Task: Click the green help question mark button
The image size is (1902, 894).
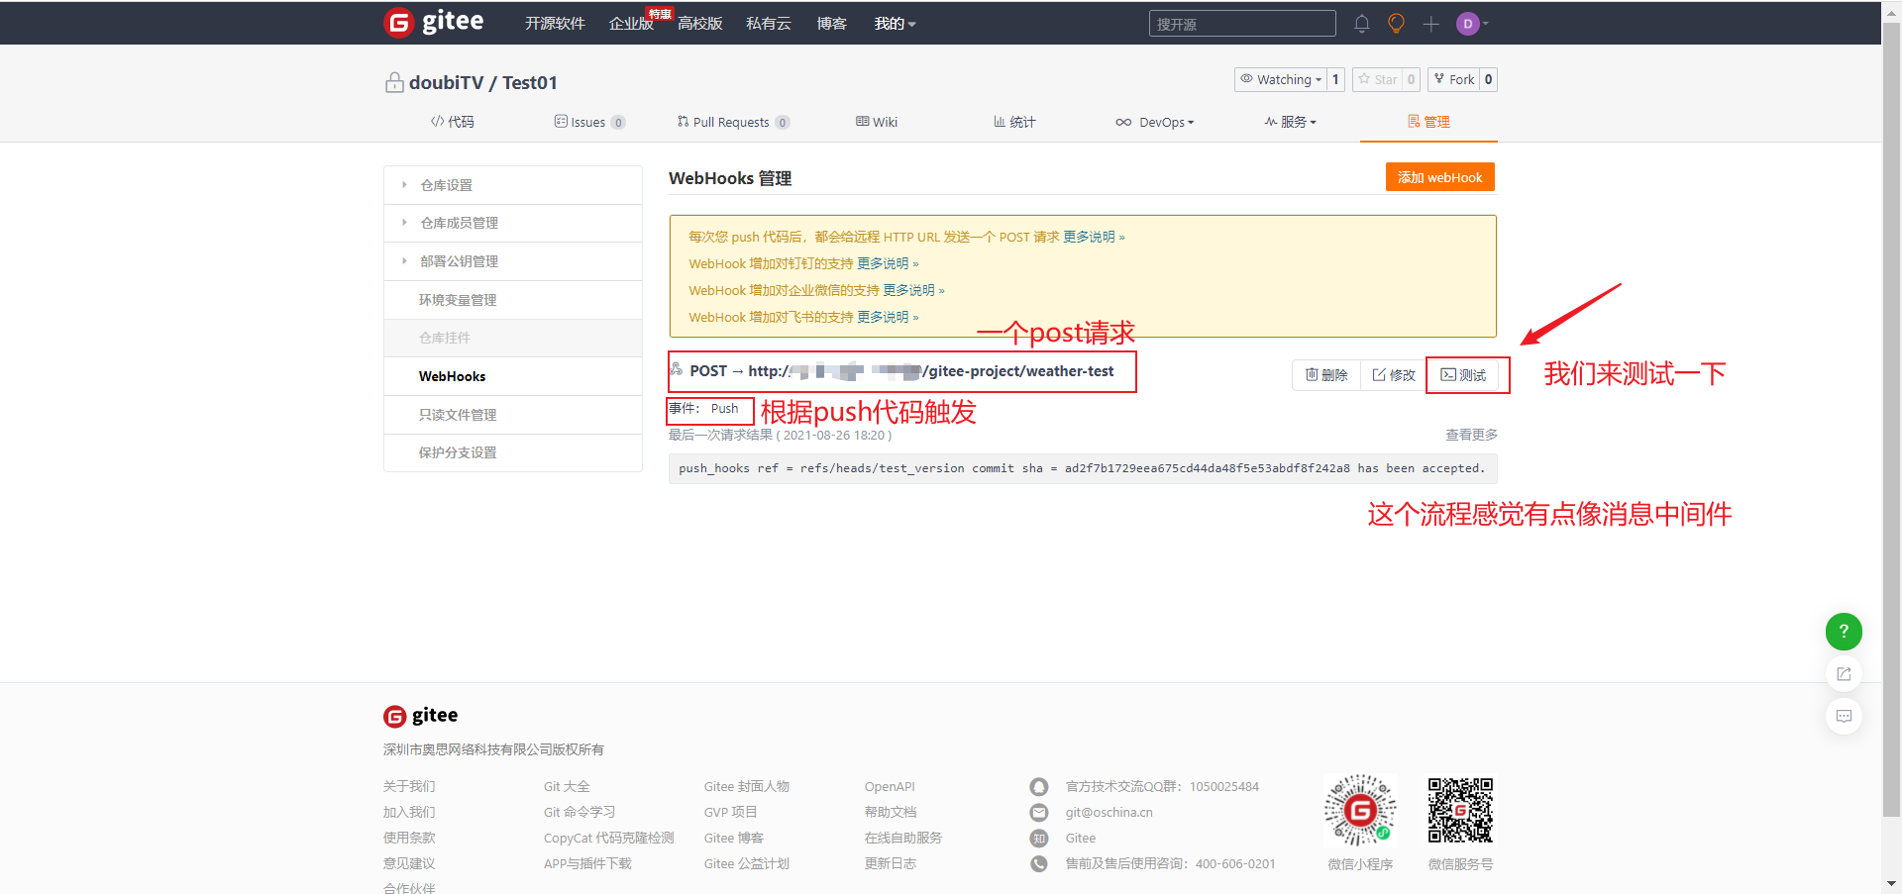Action: pyautogui.click(x=1843, y=632)
